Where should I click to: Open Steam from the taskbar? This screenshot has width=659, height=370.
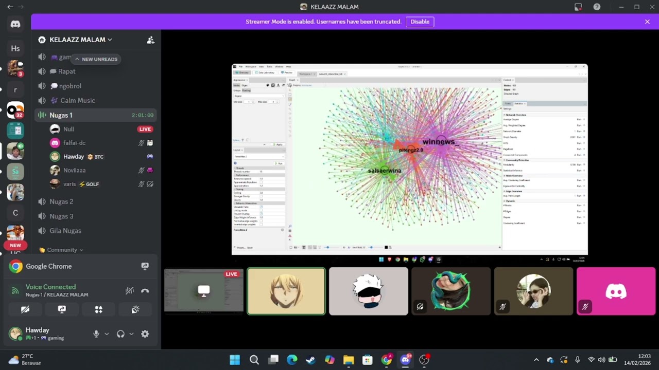310,360
